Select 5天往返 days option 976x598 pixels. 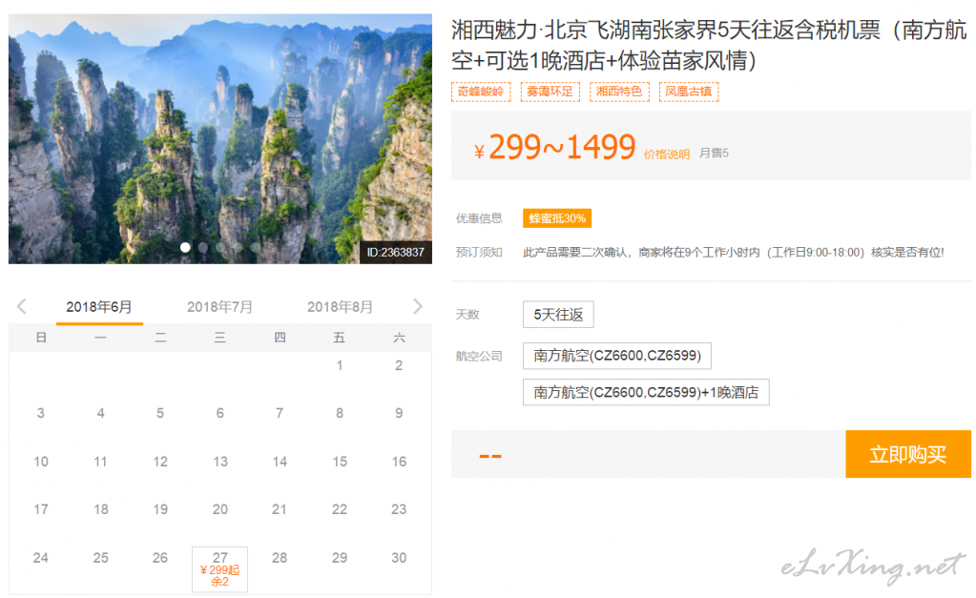(558, 314)
